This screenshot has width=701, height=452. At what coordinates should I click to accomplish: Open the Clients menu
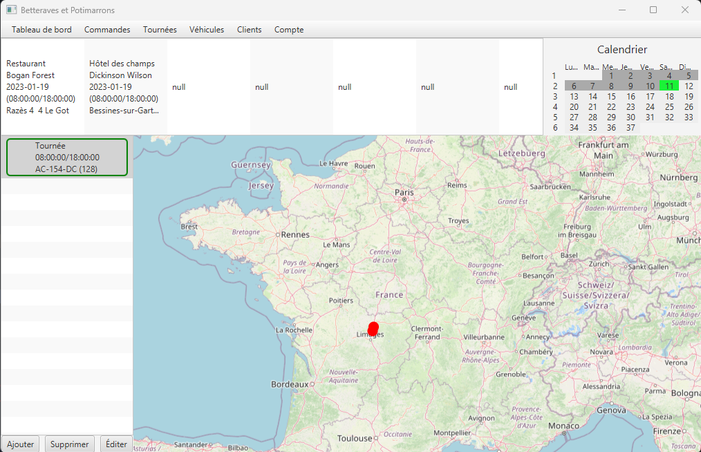point(249,30)
